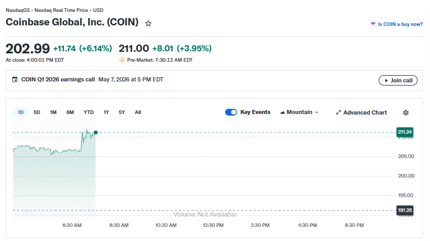Viewport: 430px width, 241px height.
Task: Select the 1Y chart range
Action: pos(106,112)
